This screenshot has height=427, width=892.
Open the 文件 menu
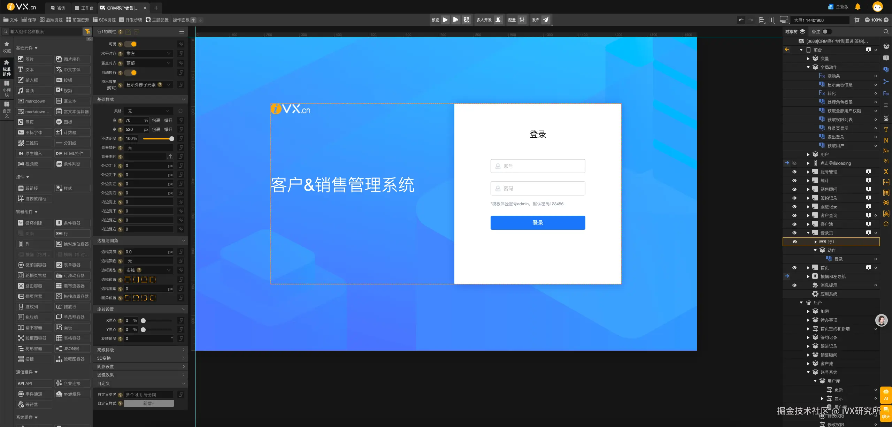(x=10, y=20)
